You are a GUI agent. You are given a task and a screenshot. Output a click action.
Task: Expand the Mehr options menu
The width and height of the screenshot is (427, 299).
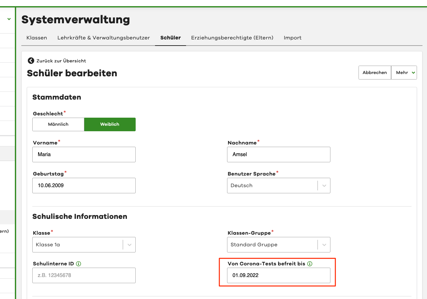(x=404, y=73)
